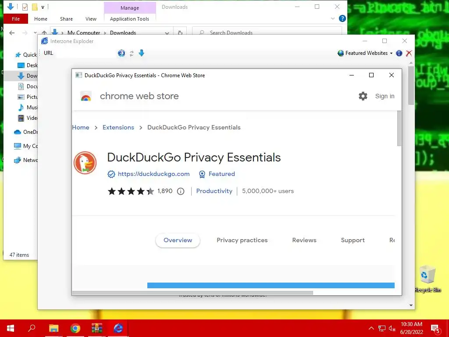Viewport: 449px width, 337px height.
Task: Click the Interzone Exploder URL input field
Action: click(86, 53)
